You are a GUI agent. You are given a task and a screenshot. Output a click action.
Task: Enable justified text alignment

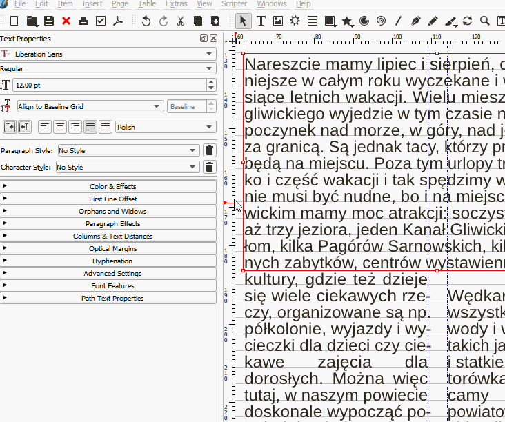90,127
